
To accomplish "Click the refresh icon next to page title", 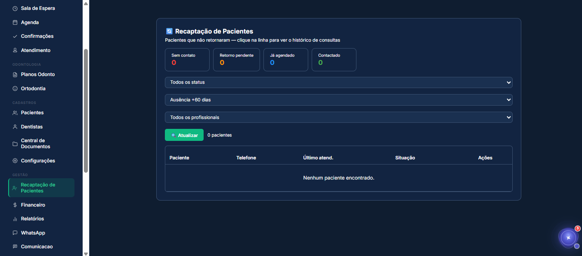I will point(169,31).
